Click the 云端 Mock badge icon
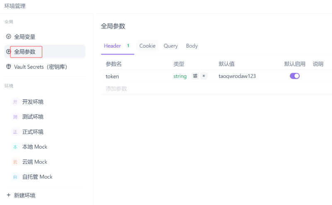The width and height of the screenshot is (332, 205). click(x=15, y=162)
